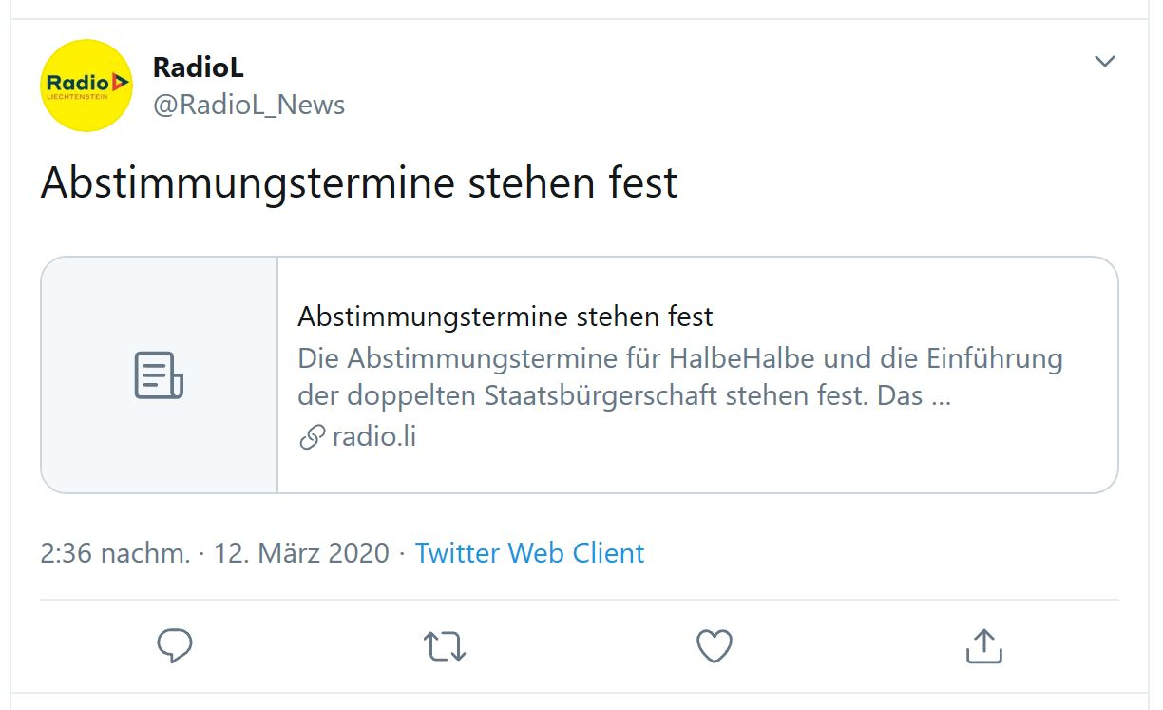Click the chain link icon beside radio.li
This screenshot has width=1163, height=710.
pos(312,437)
